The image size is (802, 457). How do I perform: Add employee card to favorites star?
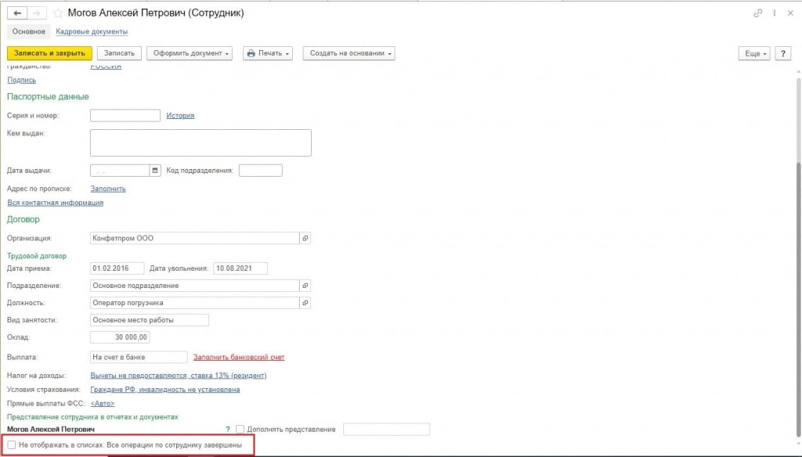point(58,13)
